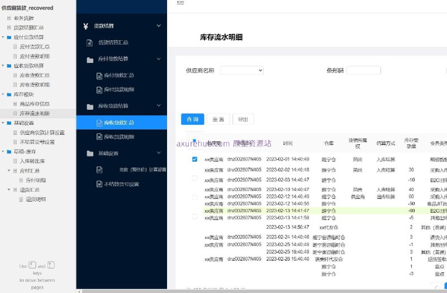Select 库存流水明细 in left page tree

tap(35, 114)
